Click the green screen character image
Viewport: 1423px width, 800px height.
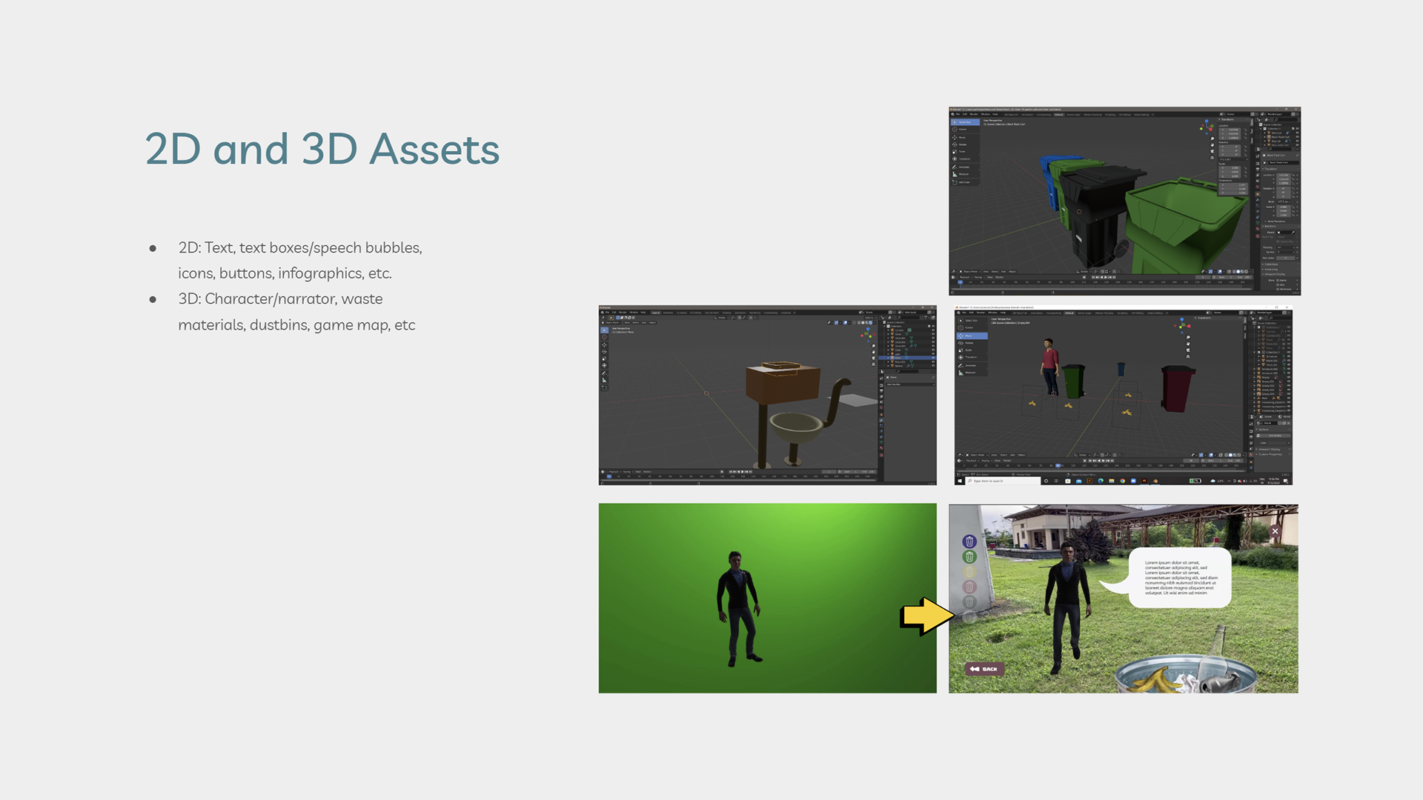[768, 599]
